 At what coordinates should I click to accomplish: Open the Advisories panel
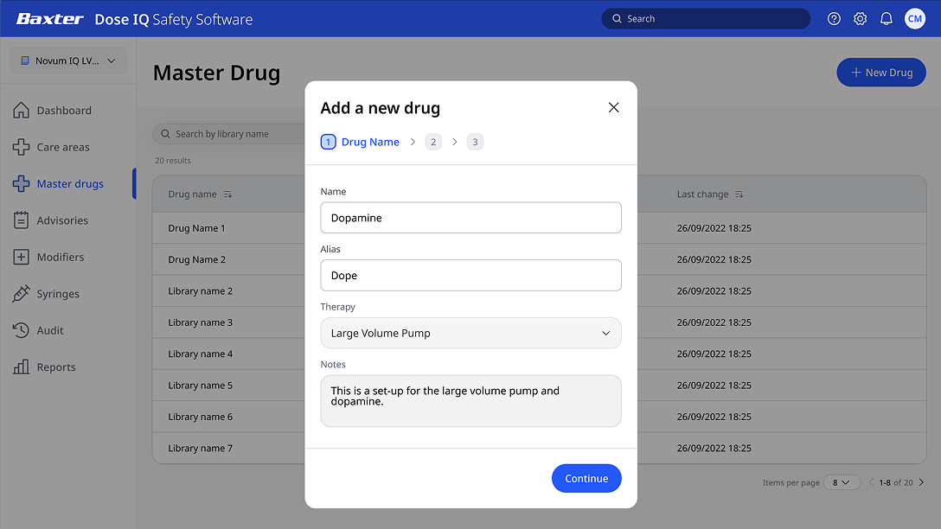pyautogui.click(x=64, y=220)
